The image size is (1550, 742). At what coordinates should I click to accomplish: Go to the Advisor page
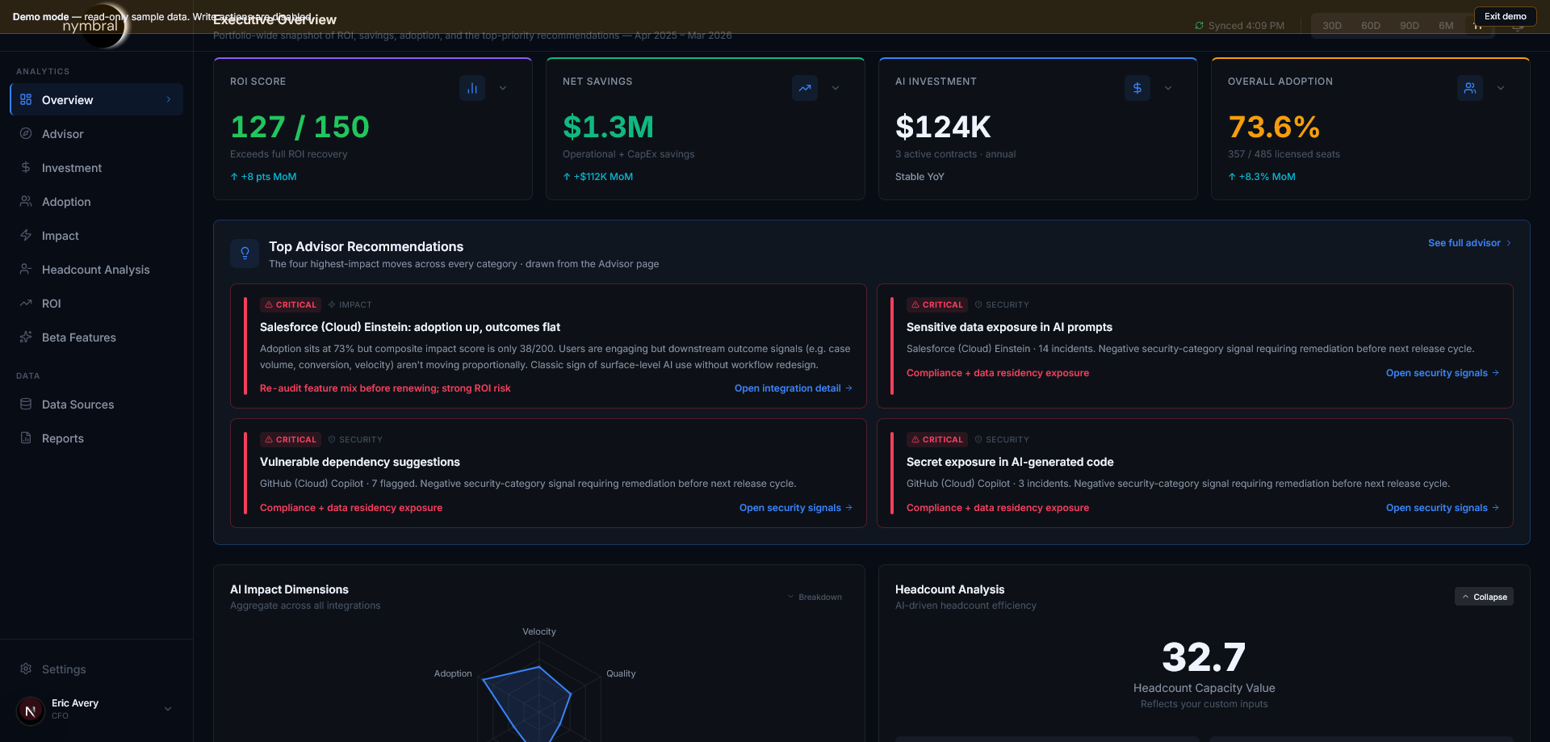[97, 133]
